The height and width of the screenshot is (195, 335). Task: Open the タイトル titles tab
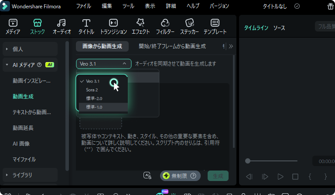pyautogui.click(x=86, y=27)
